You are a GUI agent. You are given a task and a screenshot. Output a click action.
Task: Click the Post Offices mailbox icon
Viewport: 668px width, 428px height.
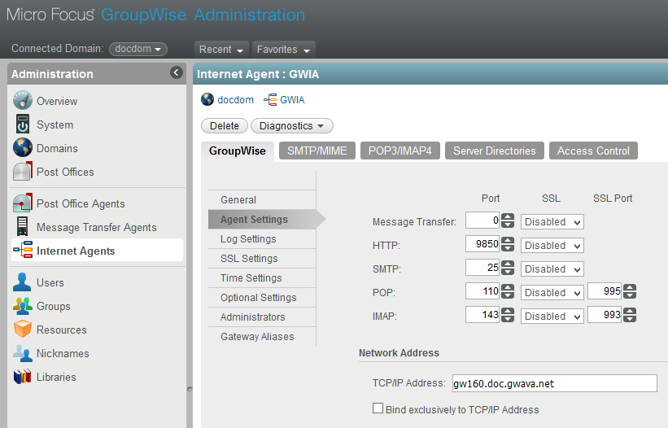(23, 172)
